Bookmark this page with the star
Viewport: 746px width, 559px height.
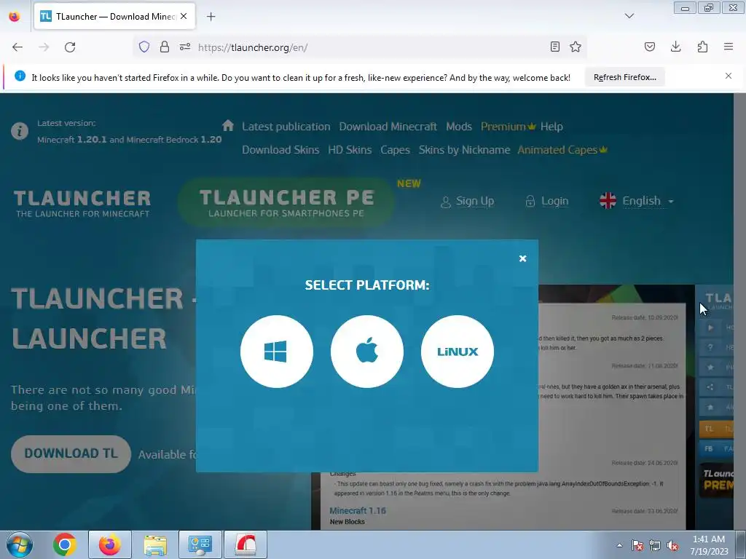pyautogui.click(x=576, y=47)
